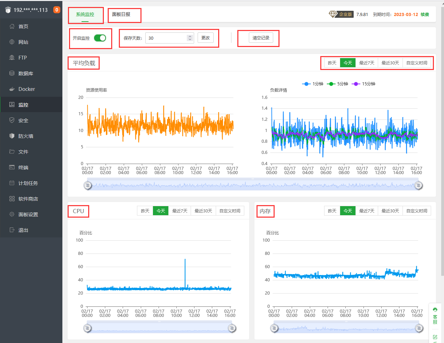Open the 软件商店 grid icon

tap(12, 199)
